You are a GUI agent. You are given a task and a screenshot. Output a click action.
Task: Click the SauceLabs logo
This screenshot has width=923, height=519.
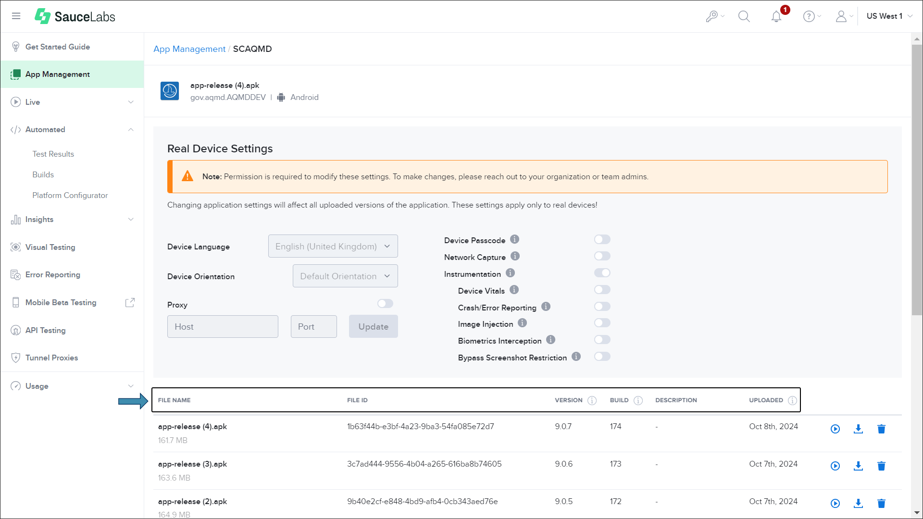tap(75, 16)
